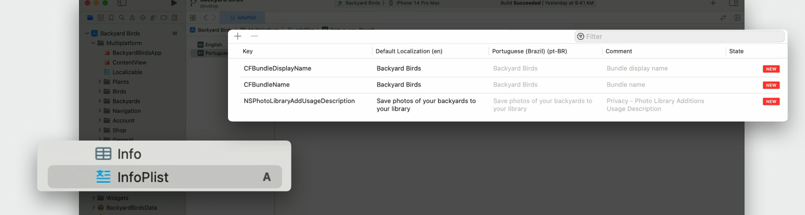Sort by the Comment column header
This screenshot has width=805, height=215.
[x=618, y=51]
